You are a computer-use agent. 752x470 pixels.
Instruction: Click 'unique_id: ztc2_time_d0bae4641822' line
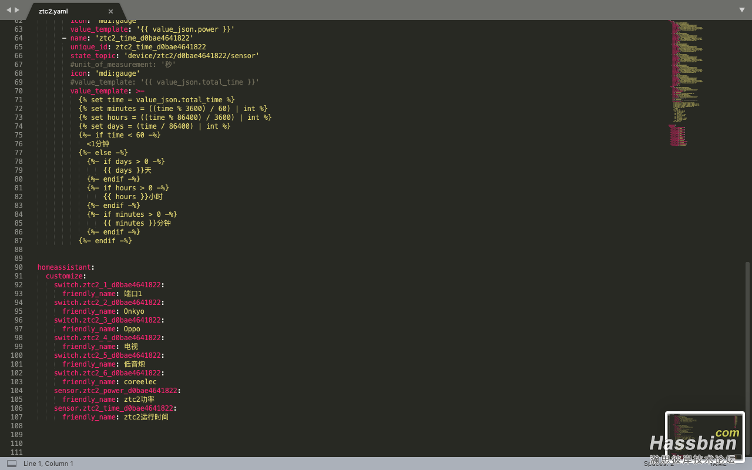coord(138,47)
